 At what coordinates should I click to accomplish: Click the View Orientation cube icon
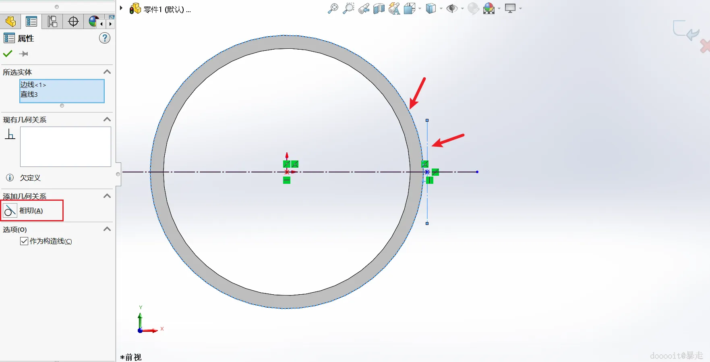pos(410,8)
